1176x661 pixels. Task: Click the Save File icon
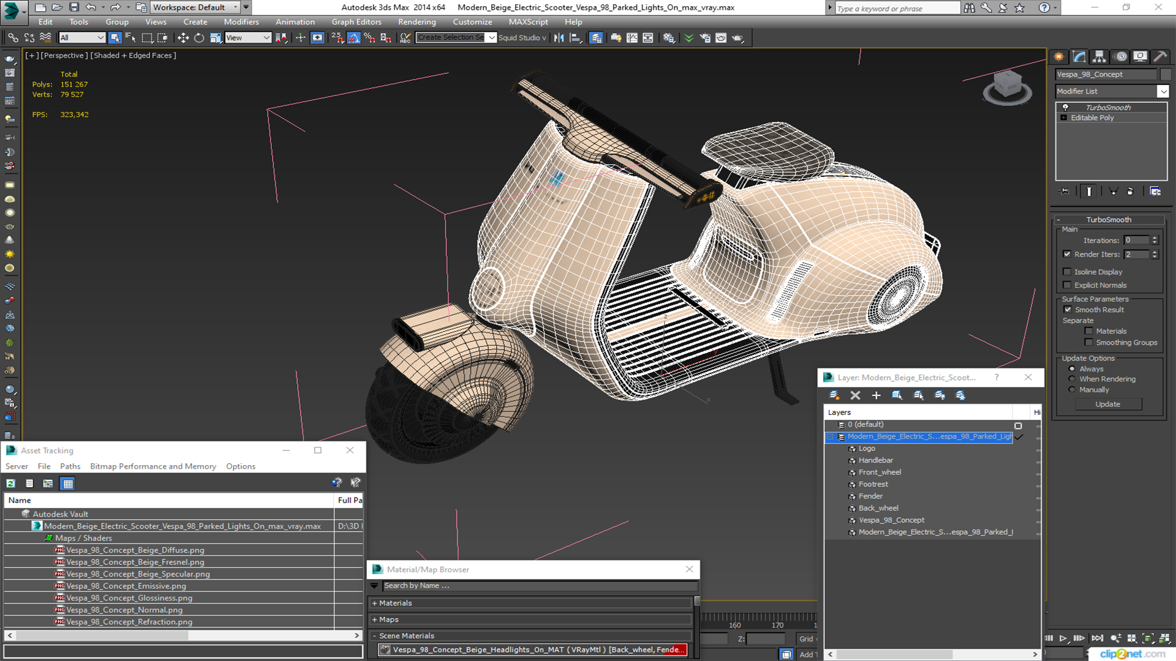pos(73,7)
